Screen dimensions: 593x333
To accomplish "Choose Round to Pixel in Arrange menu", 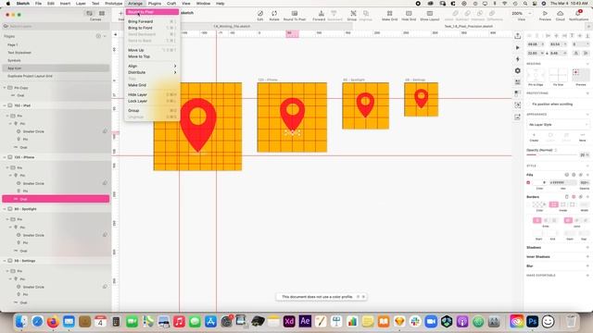I will click(152, 12).
